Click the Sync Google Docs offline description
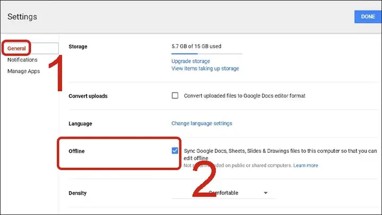The height and width of the screenshot is (215, 382). pos(280,154)
